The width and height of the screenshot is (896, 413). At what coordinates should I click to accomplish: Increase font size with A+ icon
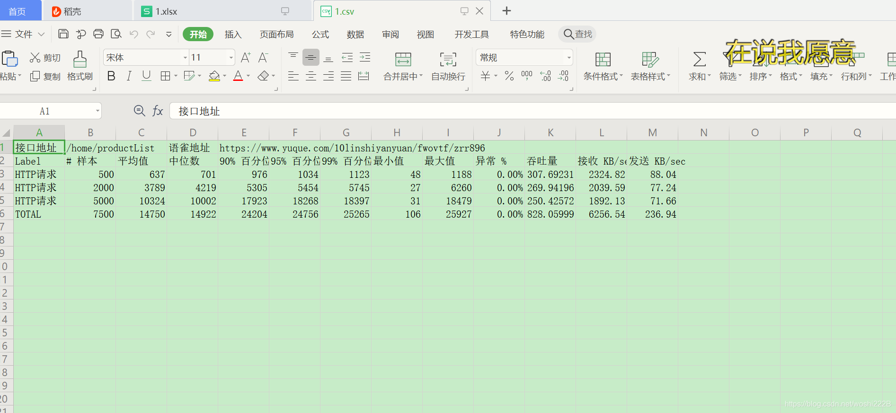coord(246,58)
